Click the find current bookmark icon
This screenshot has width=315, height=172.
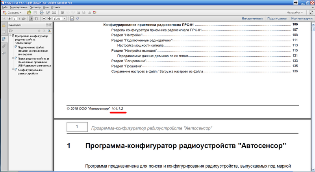click(49, 31)
